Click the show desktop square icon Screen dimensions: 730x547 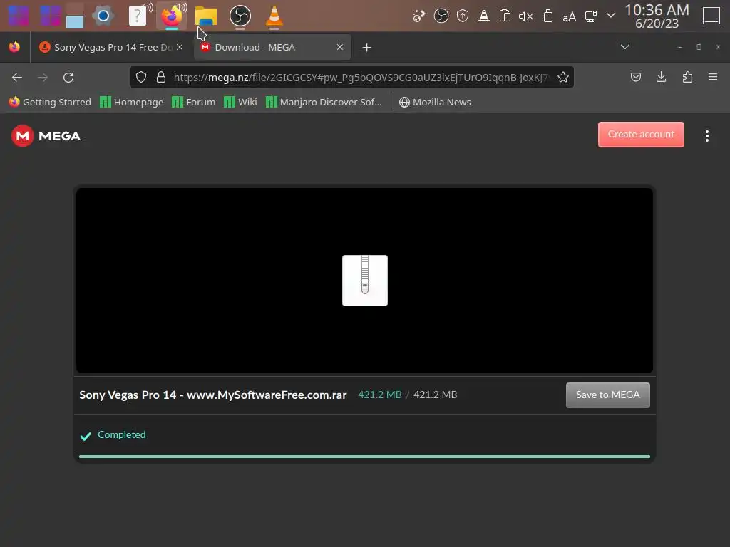pos(711,16)
